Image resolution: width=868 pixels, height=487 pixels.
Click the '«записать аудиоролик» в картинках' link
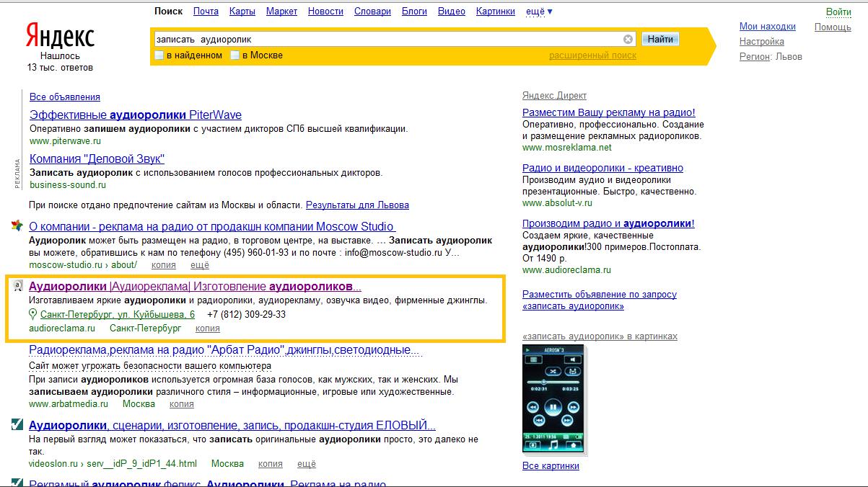[600, 336]
